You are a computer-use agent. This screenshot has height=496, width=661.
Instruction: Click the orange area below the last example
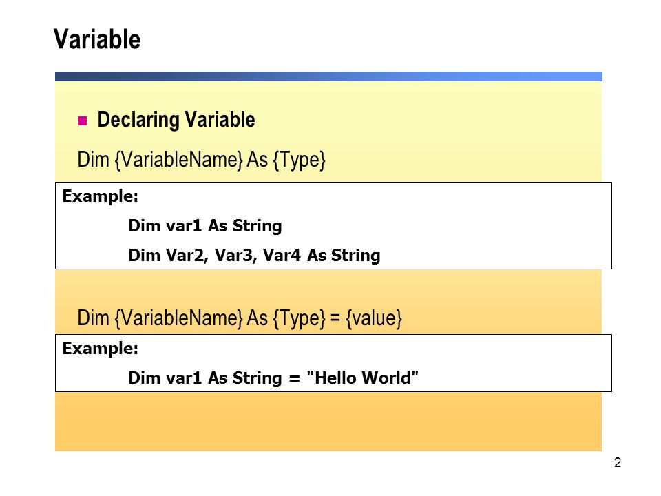coord(328,422)
